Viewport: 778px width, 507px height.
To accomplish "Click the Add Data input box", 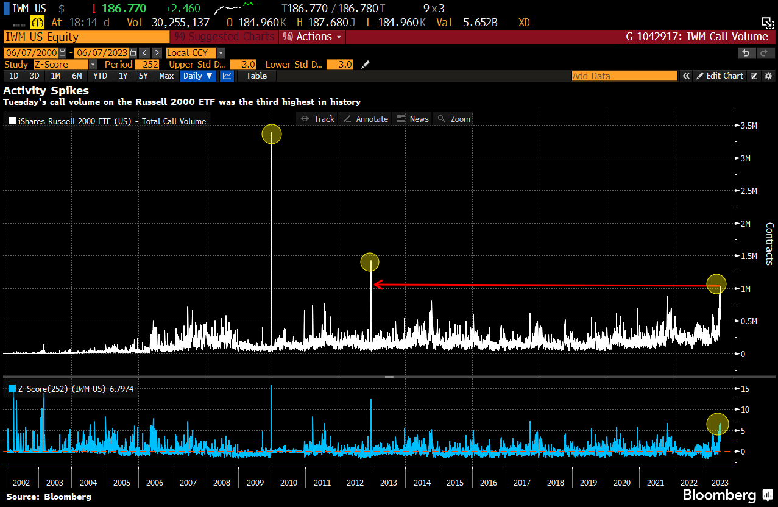I will pyautogui.click(x=624, y=76).
